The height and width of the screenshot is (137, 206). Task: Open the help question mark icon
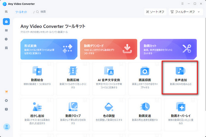pyautogui.click(x=6, y=109)
